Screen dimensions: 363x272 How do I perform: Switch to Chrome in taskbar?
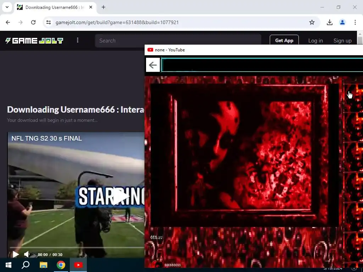[61, 265]
